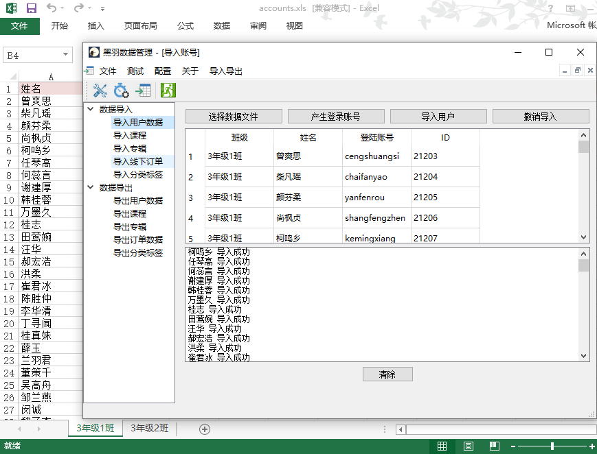
Task: Select the cengshuangsi account cell
Action: pos(376,156)
